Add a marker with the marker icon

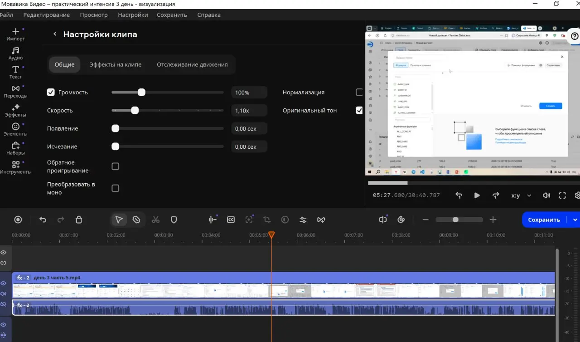pos(174,220)
